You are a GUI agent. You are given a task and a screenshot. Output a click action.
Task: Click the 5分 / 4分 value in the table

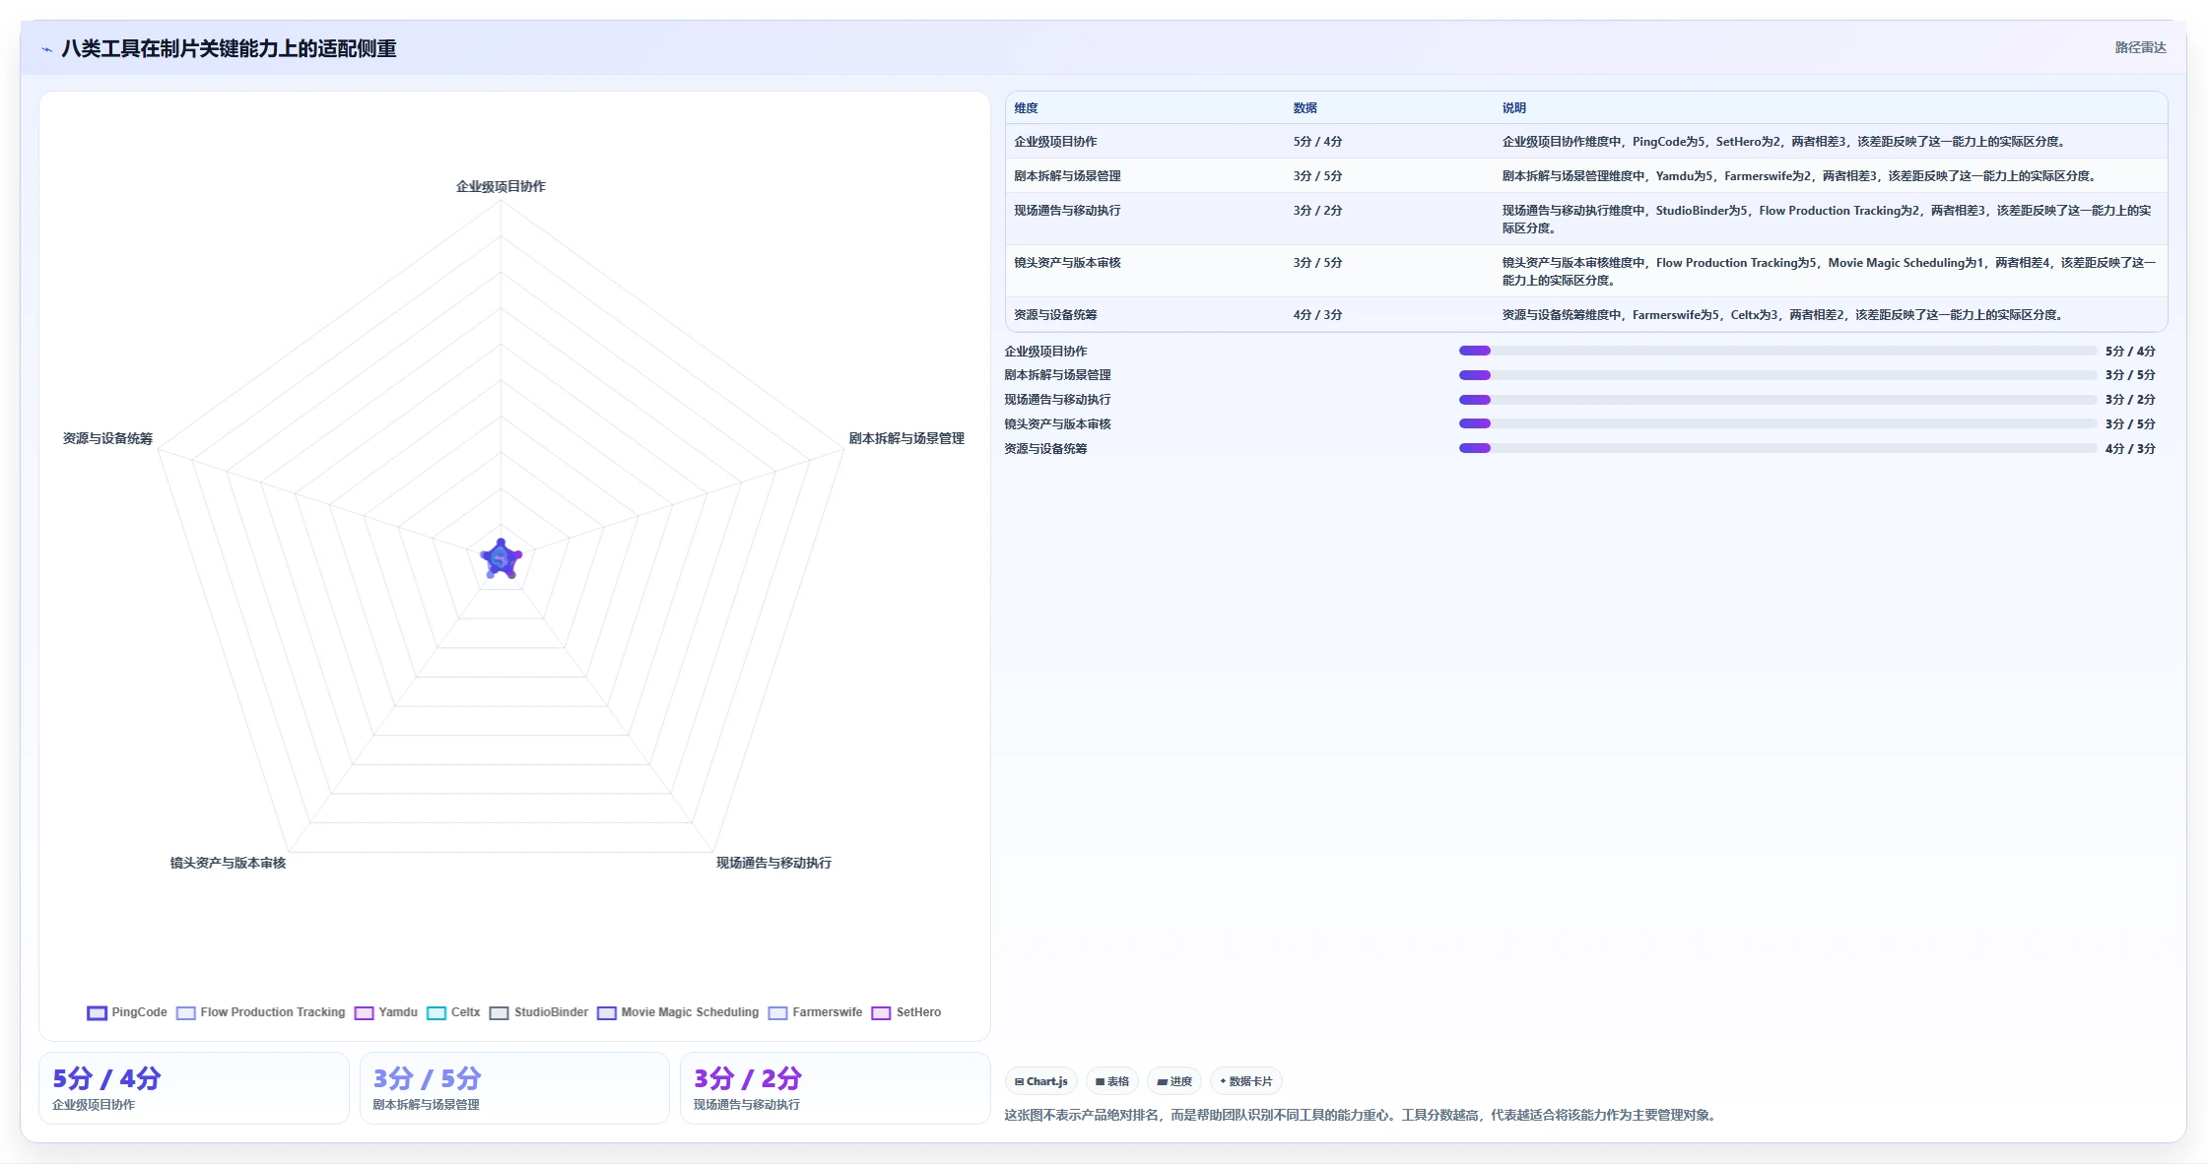pos(1317,142)
